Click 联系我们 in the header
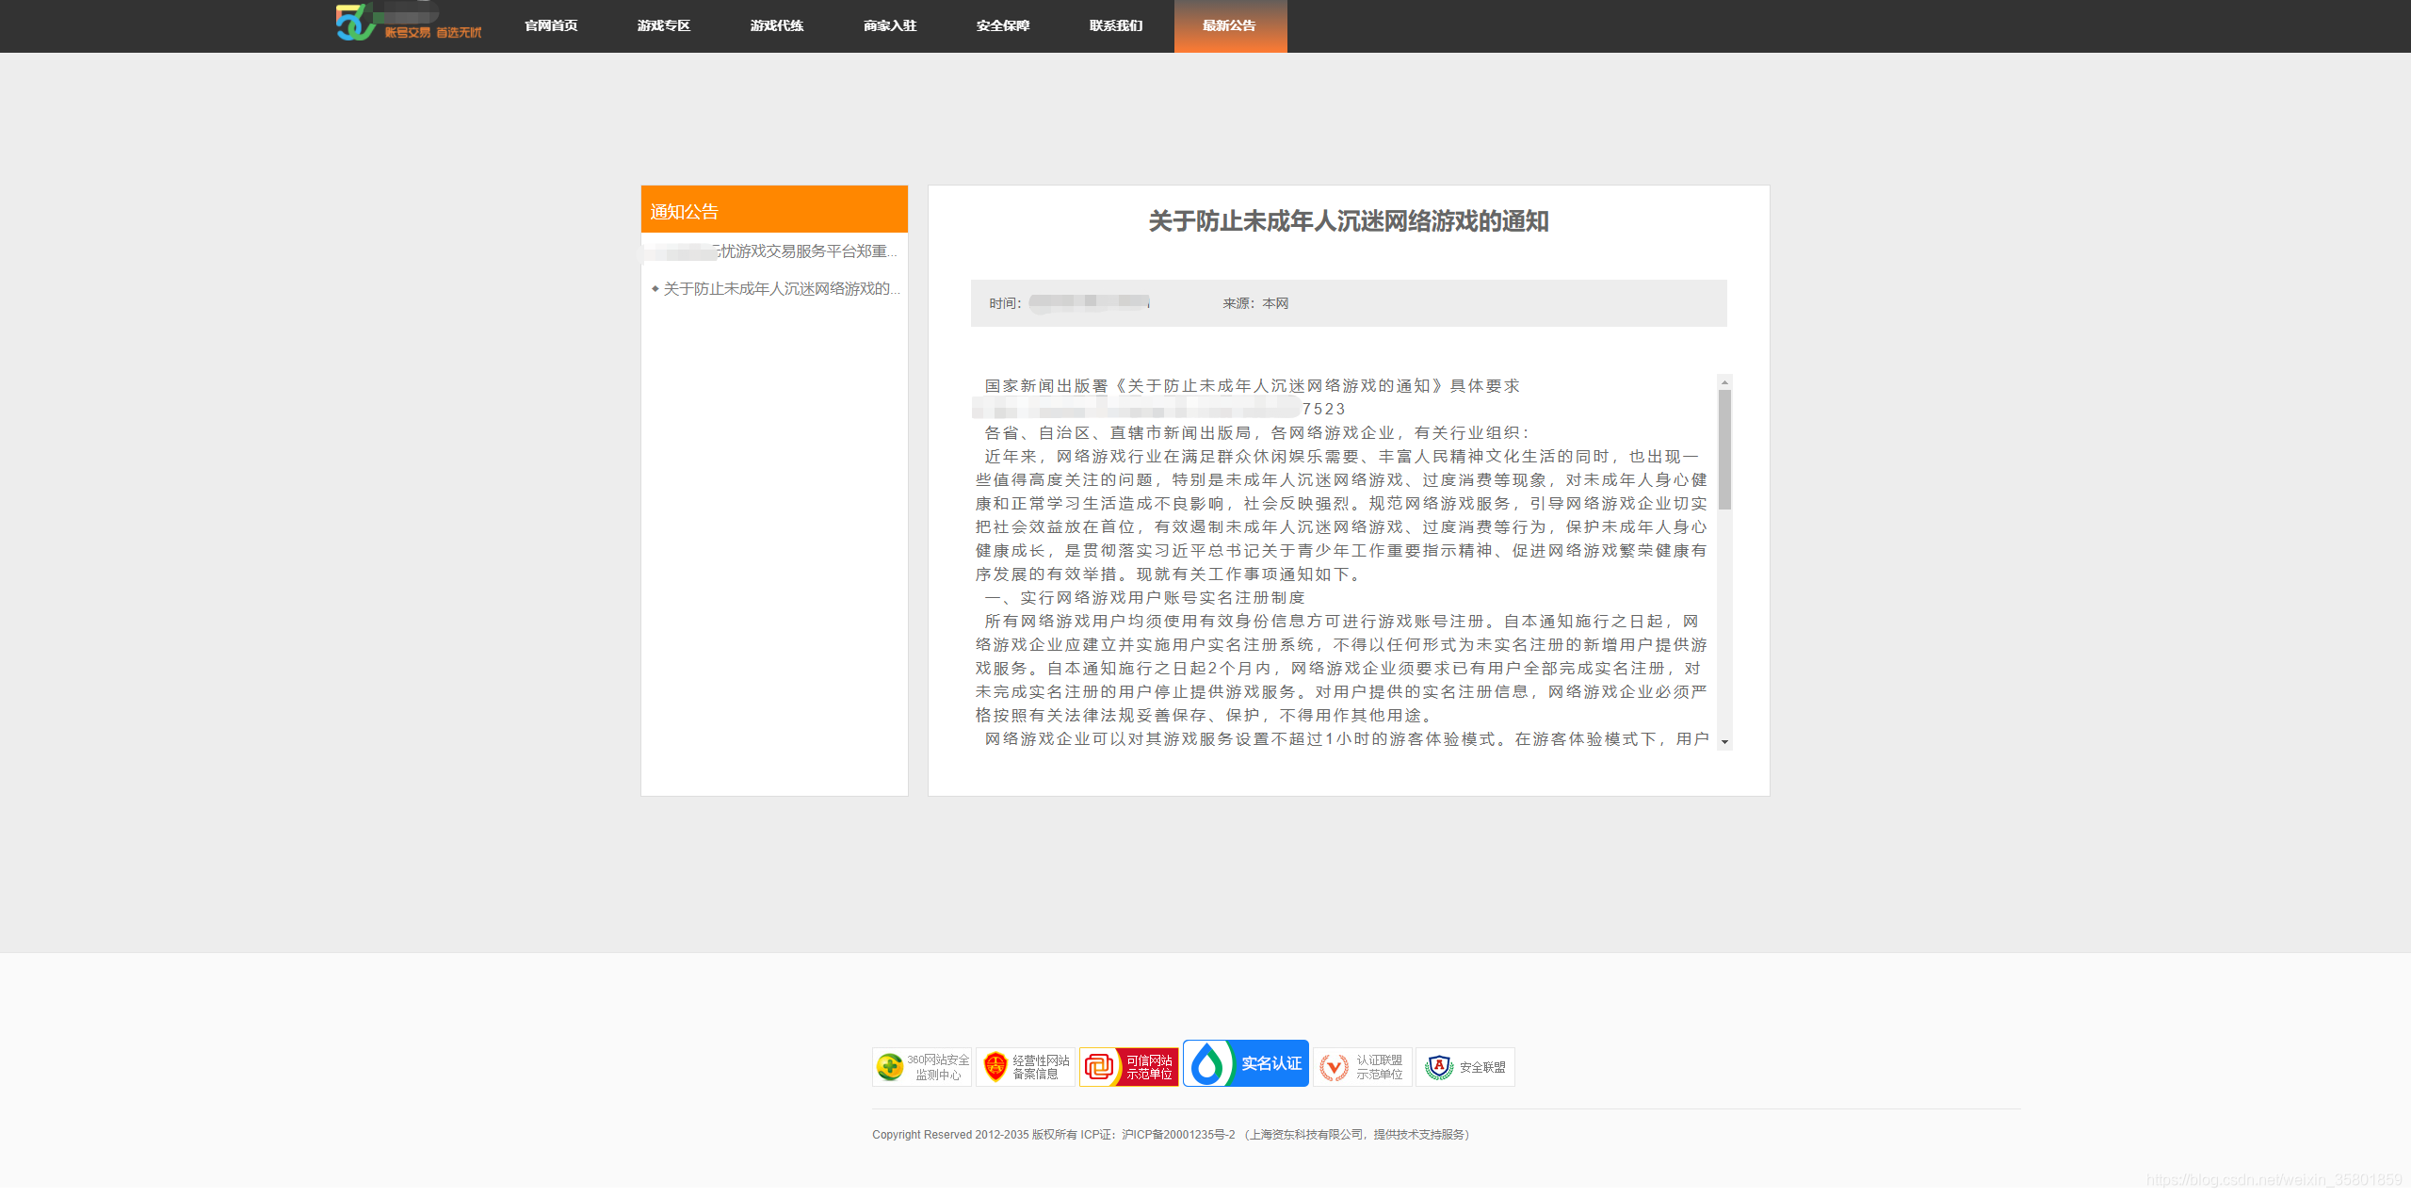 pyautogui.click(x=1116, y=25)
